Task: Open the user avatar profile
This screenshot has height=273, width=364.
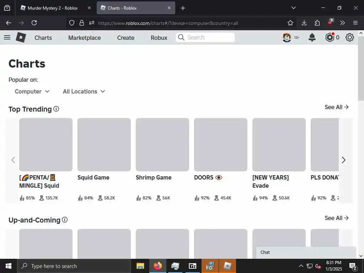Action: pos(287,37)
